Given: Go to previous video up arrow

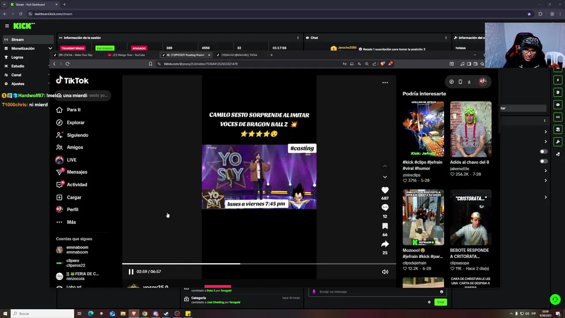Looking at the screenshot, I should coord(385,166).
